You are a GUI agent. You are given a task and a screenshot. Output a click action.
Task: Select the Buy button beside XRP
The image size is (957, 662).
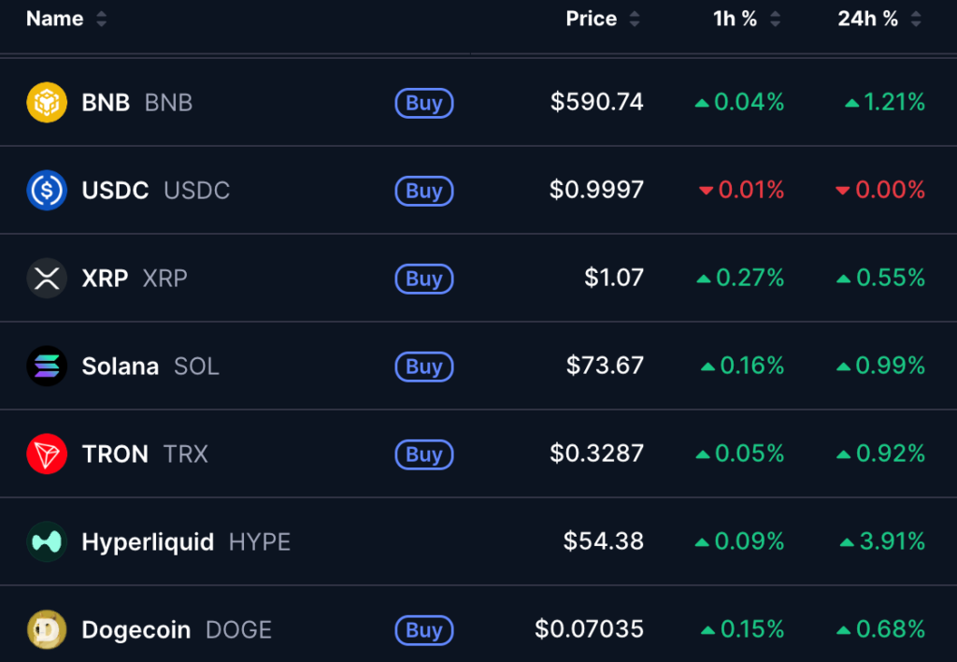click(x=424, y=279)
